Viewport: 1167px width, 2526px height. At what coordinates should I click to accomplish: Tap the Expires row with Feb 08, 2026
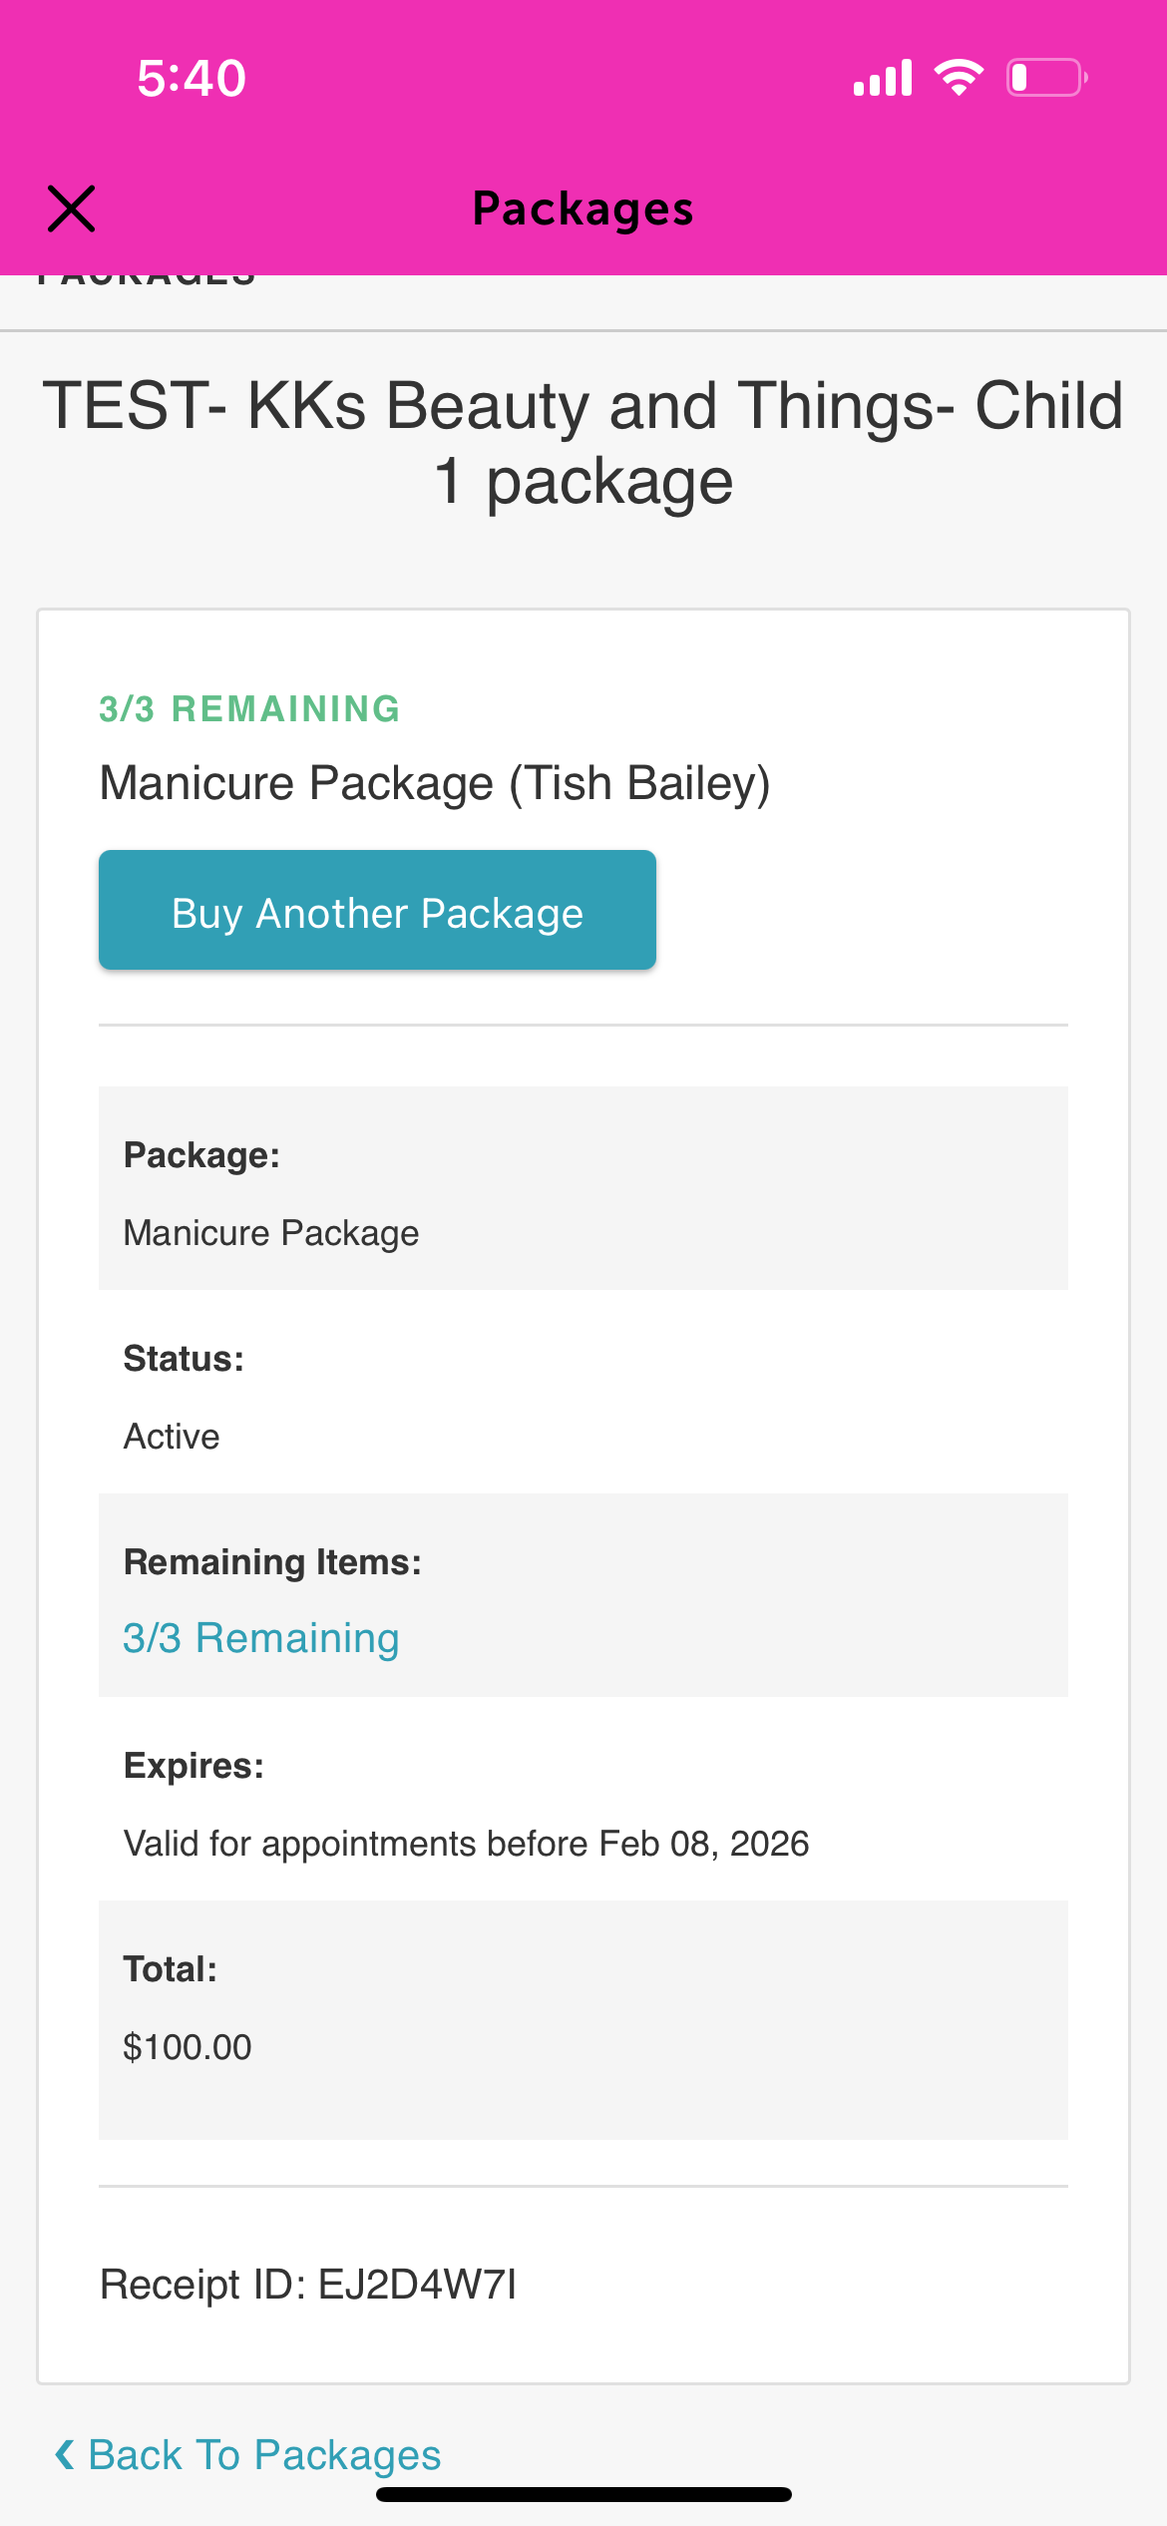click(583, 1804)
